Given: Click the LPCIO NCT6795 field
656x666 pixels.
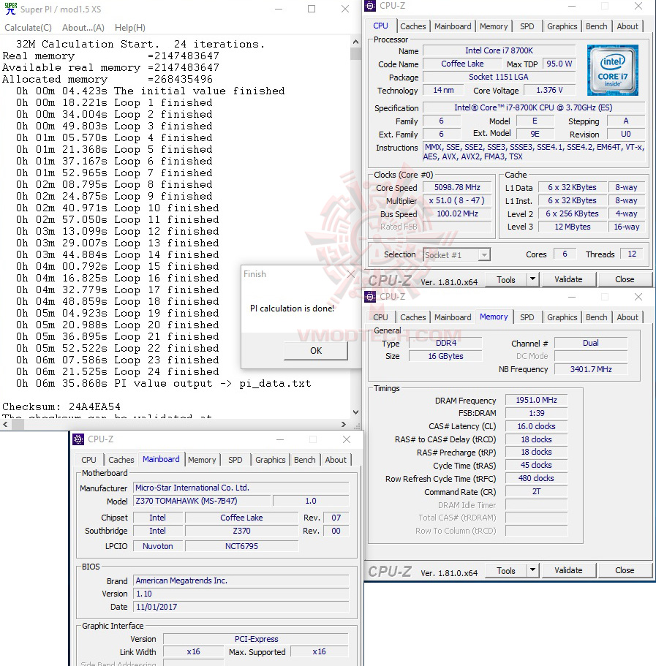Looking at the screenshot, I should coord(241,546).
